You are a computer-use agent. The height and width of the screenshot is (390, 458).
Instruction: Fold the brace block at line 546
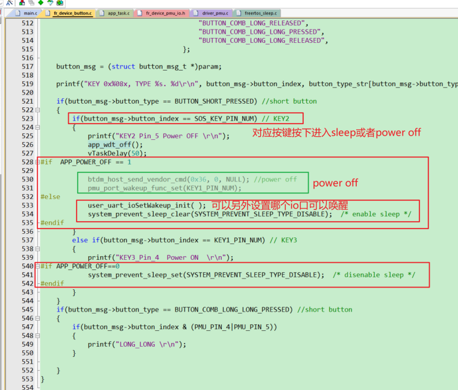[x=37, y=318]
